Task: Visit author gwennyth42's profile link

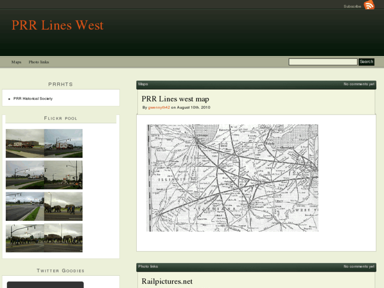Action: click(158, 107)
